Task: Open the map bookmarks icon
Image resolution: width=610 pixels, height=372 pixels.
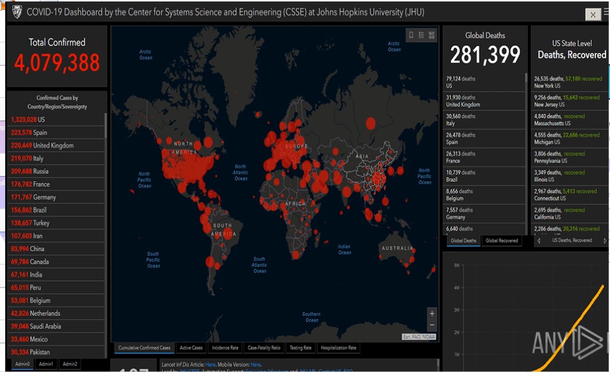Action: [x=411, y=35]
